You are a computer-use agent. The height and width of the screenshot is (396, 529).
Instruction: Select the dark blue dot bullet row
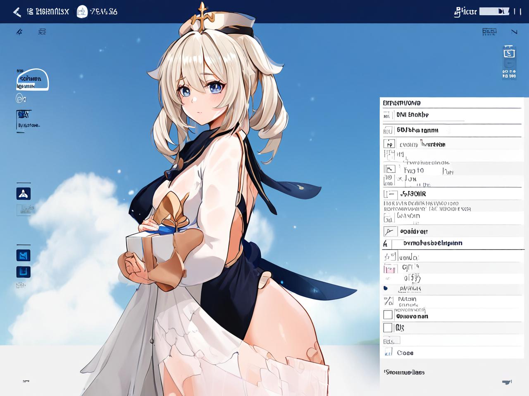pos(451,289)
